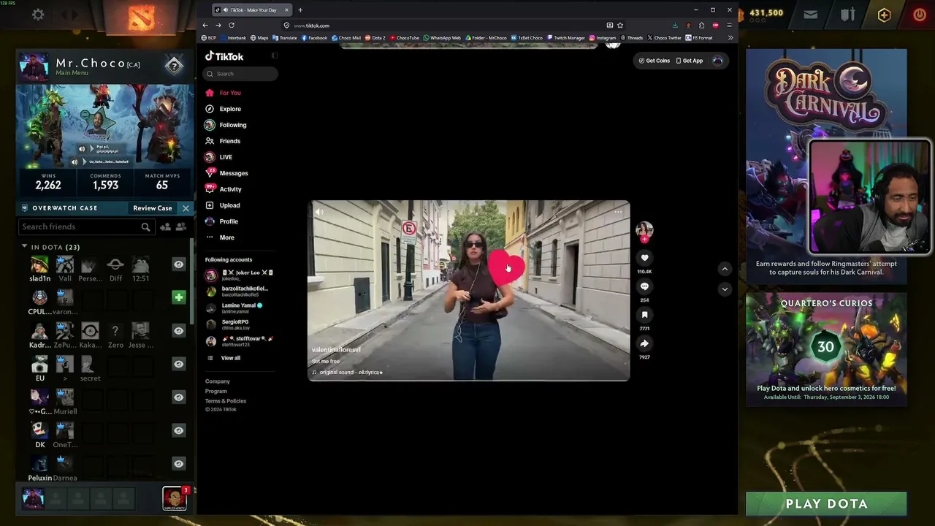Image resolution: width=935 pixels, height=526 pixels.
Task: Click the PLAY DOTA button
Action: point(826,503)
